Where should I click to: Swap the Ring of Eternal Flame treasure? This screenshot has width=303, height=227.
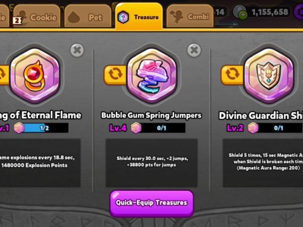click(4, 74)
